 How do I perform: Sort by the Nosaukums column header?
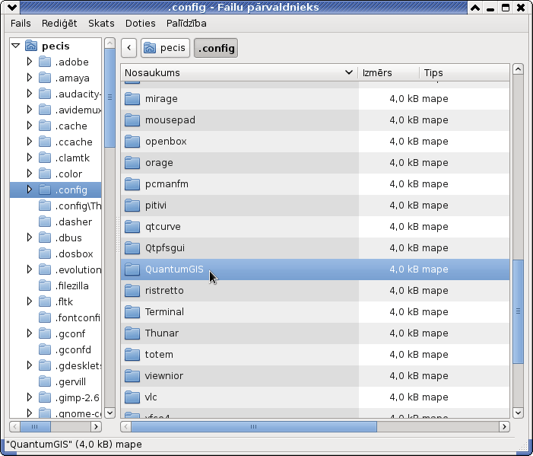click(239, 72)
